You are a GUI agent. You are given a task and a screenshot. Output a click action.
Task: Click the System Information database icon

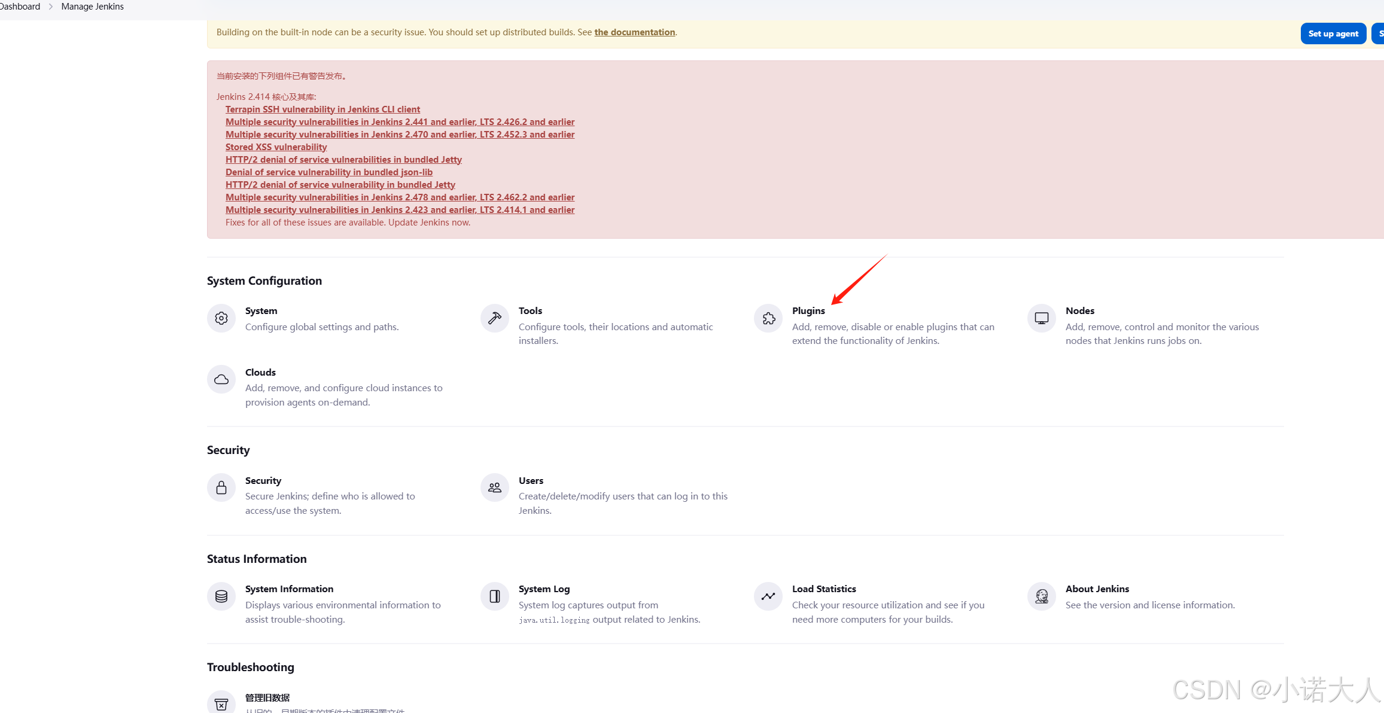(221, 596)
